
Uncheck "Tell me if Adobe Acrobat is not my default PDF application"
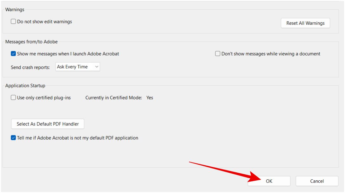point(13,138)
